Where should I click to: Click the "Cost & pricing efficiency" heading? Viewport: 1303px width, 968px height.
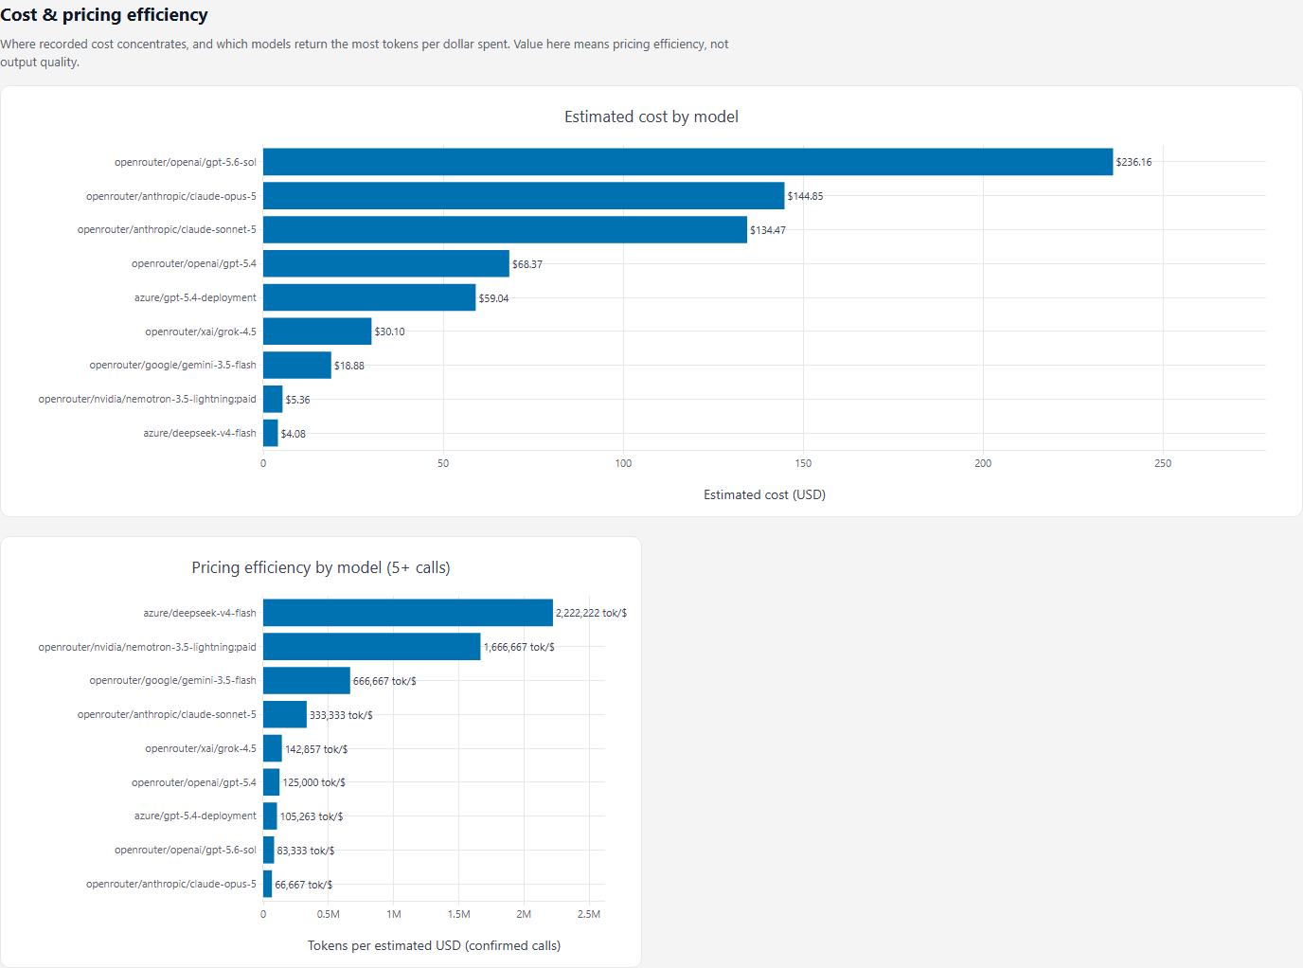point(104,15)
